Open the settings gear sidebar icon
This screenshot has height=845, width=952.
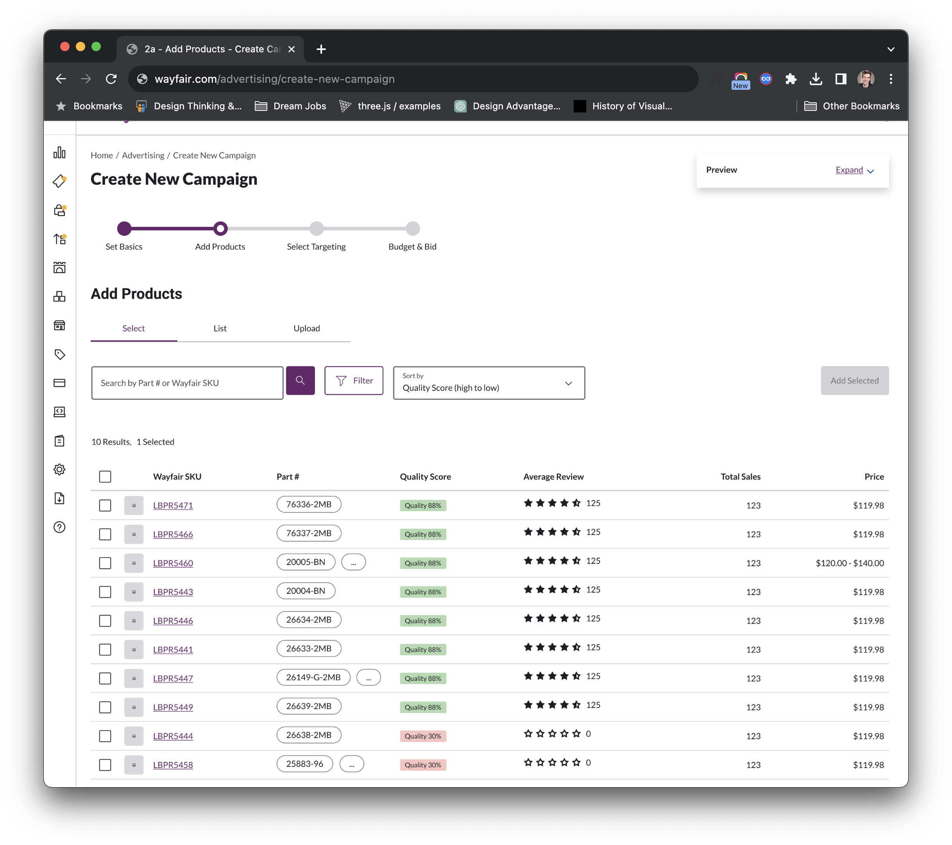click(60, 469)
